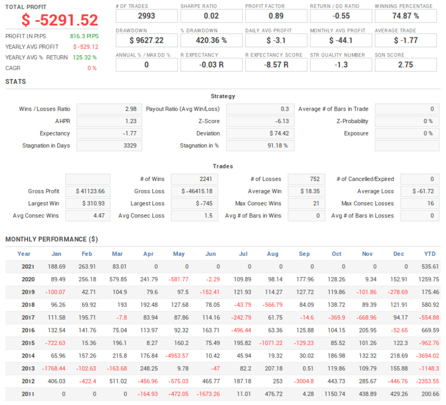
Task: Click the Z-Score field -6.13
Action: pos(260,122)
